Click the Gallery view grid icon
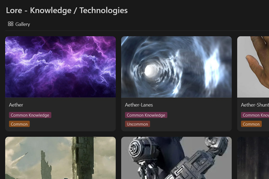The image size is (269, 179). [10, 24]
